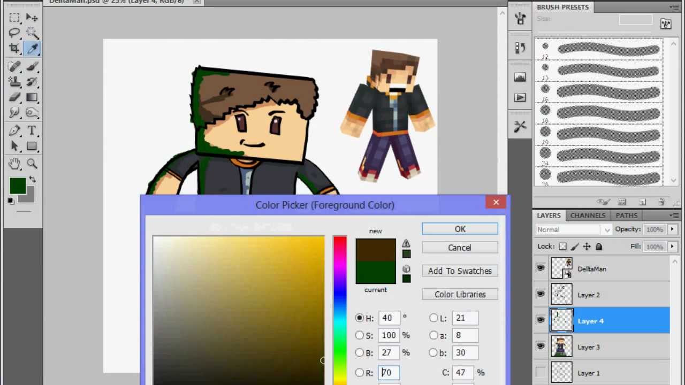Screen dimensions: 685x385
Task: Select the Lasso tool
Action: pyautogui.click(x=14, y=33)
